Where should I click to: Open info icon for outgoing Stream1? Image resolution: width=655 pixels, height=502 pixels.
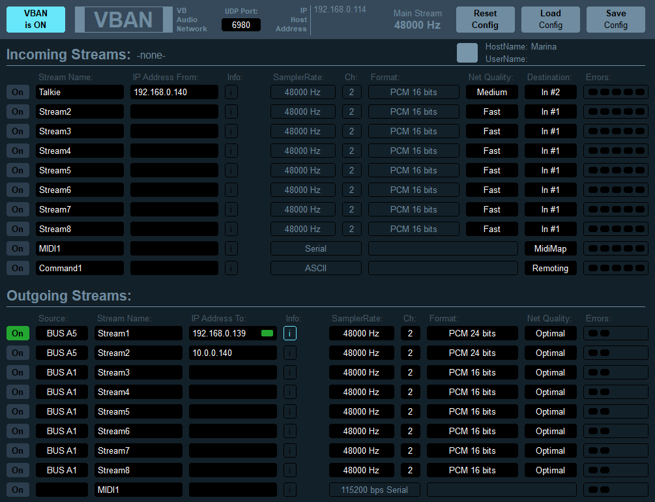(x=289, y=333)
